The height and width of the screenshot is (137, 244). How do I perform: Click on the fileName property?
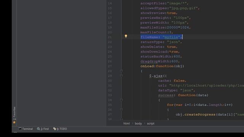point(149,37)
